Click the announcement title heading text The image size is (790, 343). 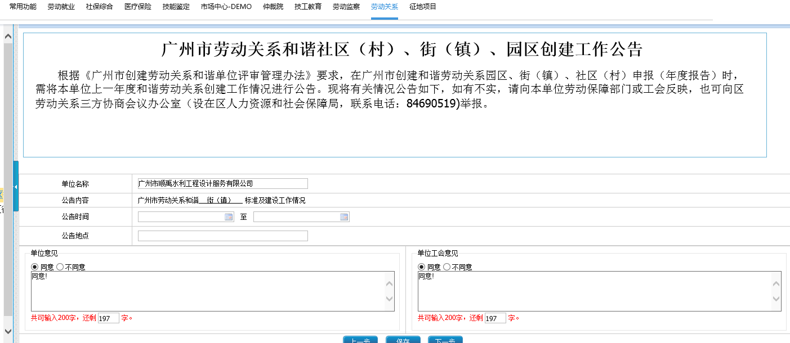tap(401, 49)
